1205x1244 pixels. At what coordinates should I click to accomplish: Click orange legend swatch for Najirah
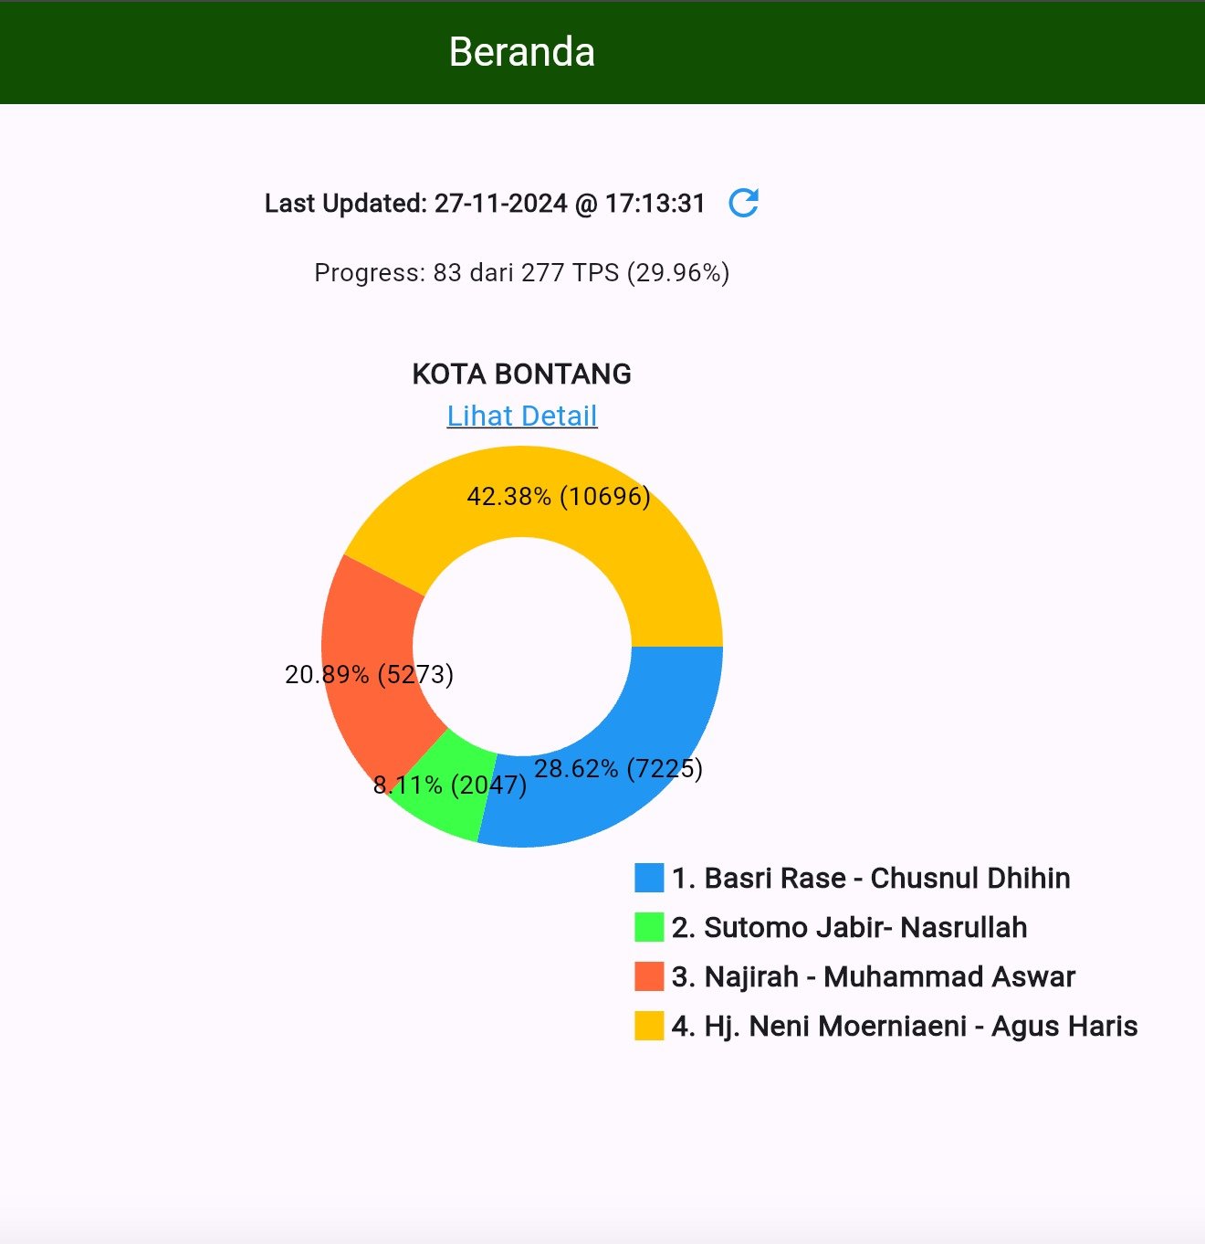(649, 976)
